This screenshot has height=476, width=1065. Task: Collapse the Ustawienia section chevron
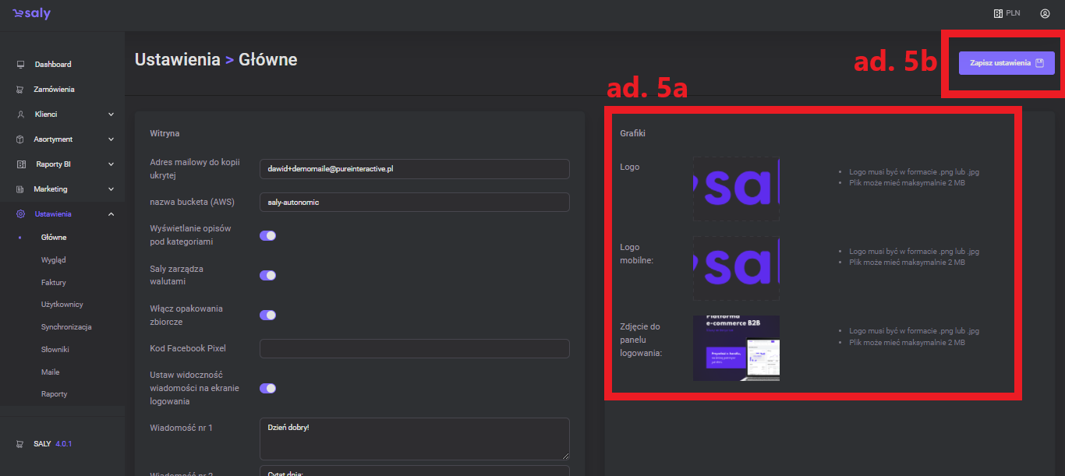[111, 214]
